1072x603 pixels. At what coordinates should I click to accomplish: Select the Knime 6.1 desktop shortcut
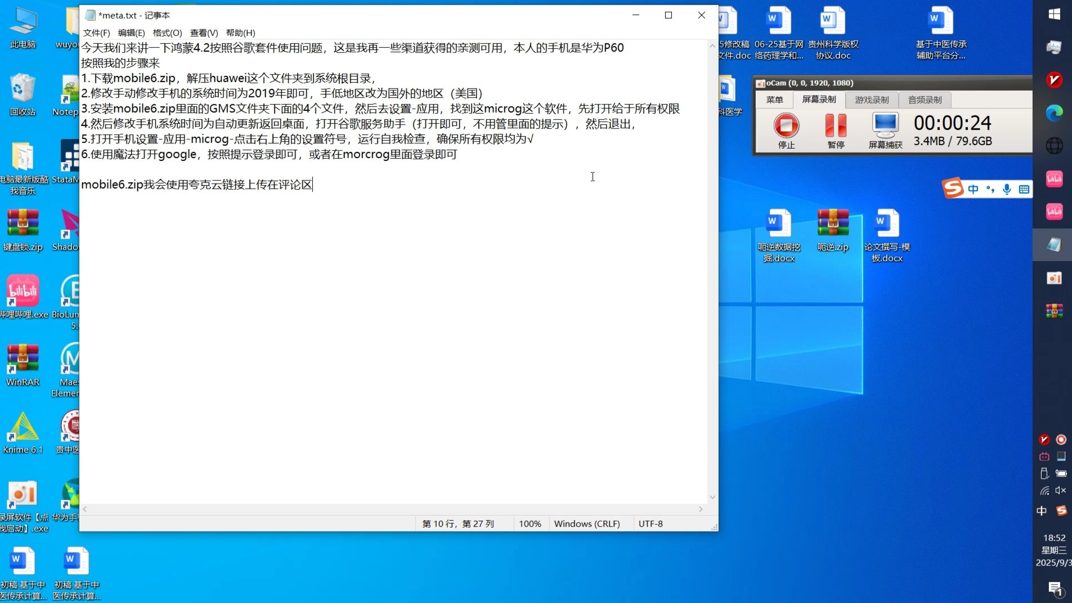[23, 432]
